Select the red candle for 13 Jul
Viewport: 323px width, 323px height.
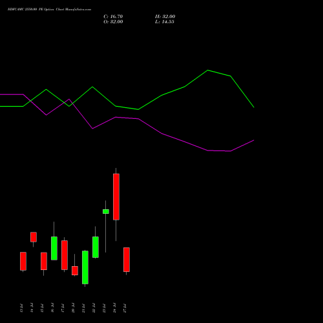pyautogui.click(x=23, y=261)
